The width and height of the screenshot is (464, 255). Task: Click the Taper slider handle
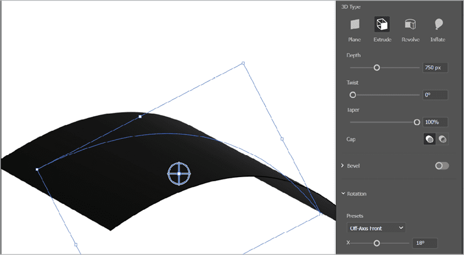click(x=416, y=122)
